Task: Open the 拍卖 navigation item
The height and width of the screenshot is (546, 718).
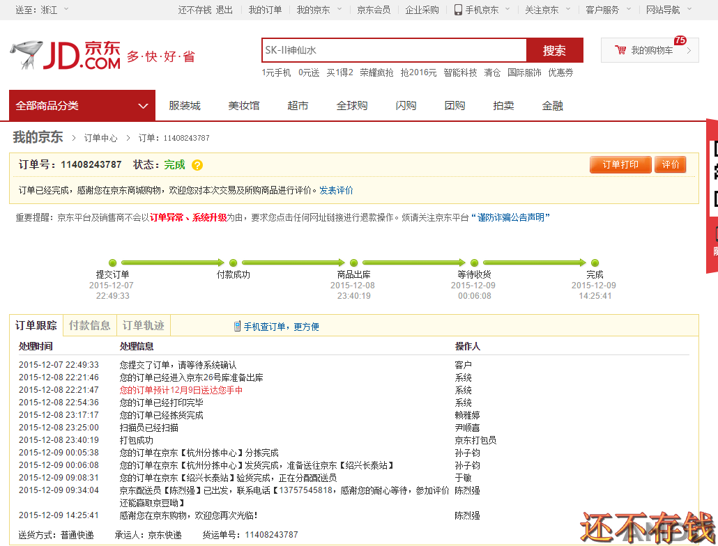Action: [x=503, y=106]
